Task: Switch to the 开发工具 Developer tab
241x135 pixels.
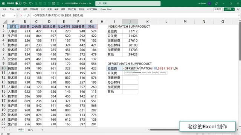Action: 72,9
